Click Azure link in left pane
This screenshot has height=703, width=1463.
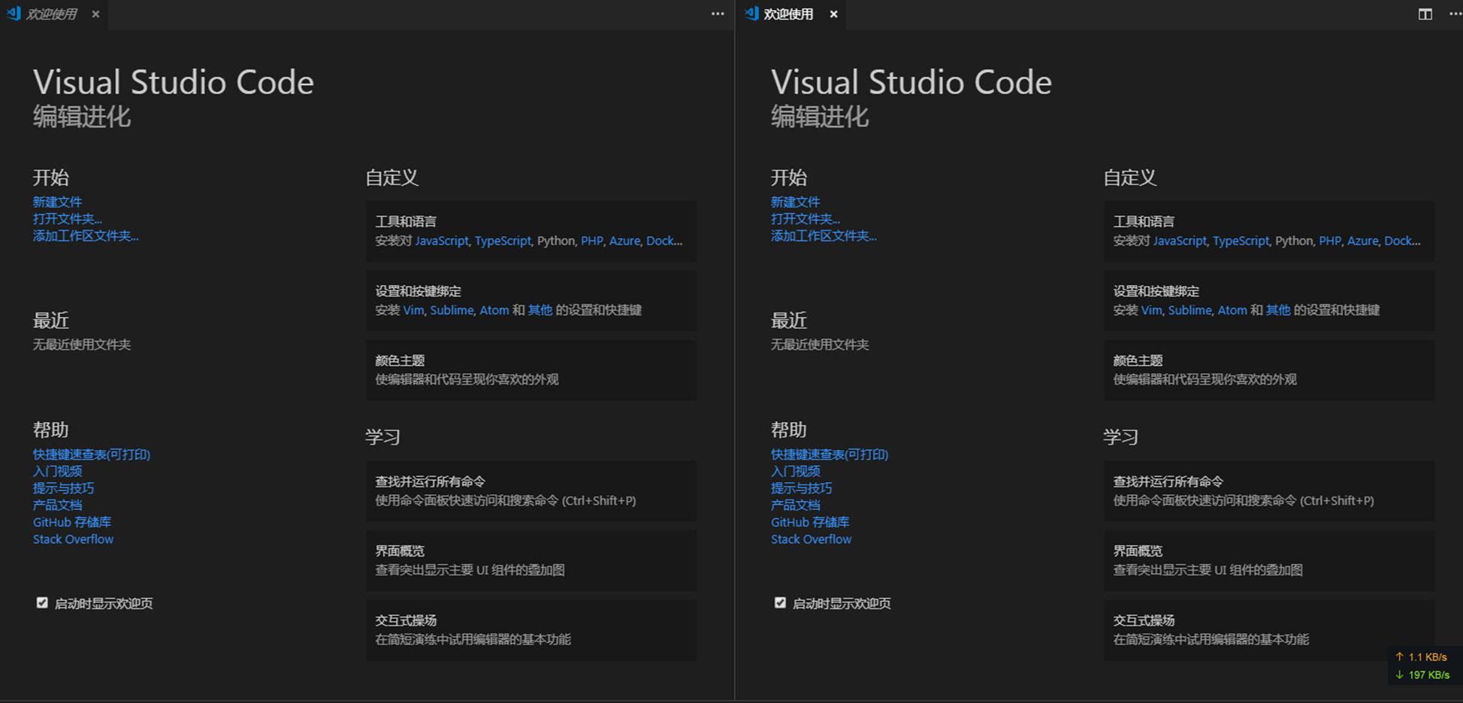coord(624,241)
